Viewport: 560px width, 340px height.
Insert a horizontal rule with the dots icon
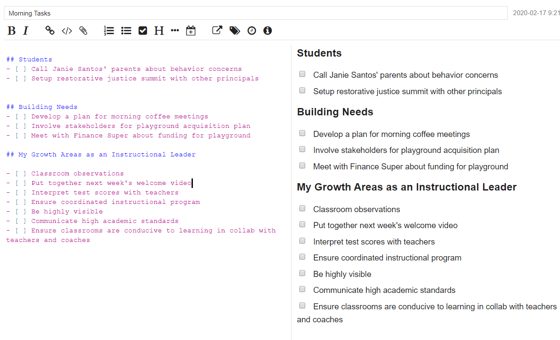[x=175, y=31]
